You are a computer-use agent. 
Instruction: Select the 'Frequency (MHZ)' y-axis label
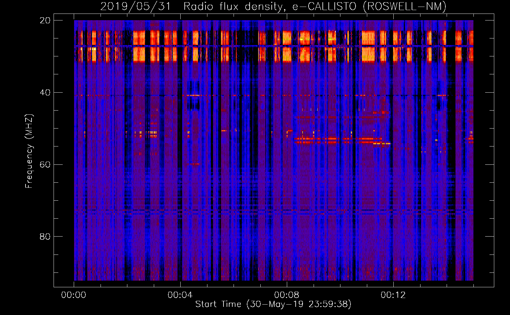pyautogui.click(x=29, y=151)
